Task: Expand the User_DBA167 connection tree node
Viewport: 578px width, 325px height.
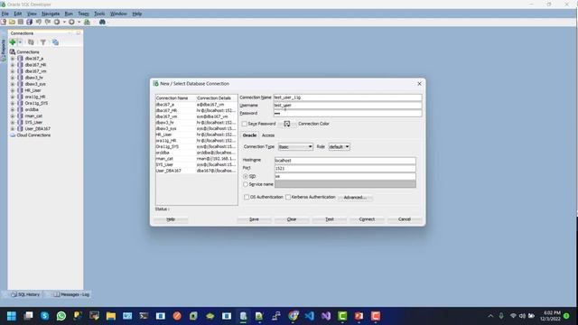Action: [13, 128]
